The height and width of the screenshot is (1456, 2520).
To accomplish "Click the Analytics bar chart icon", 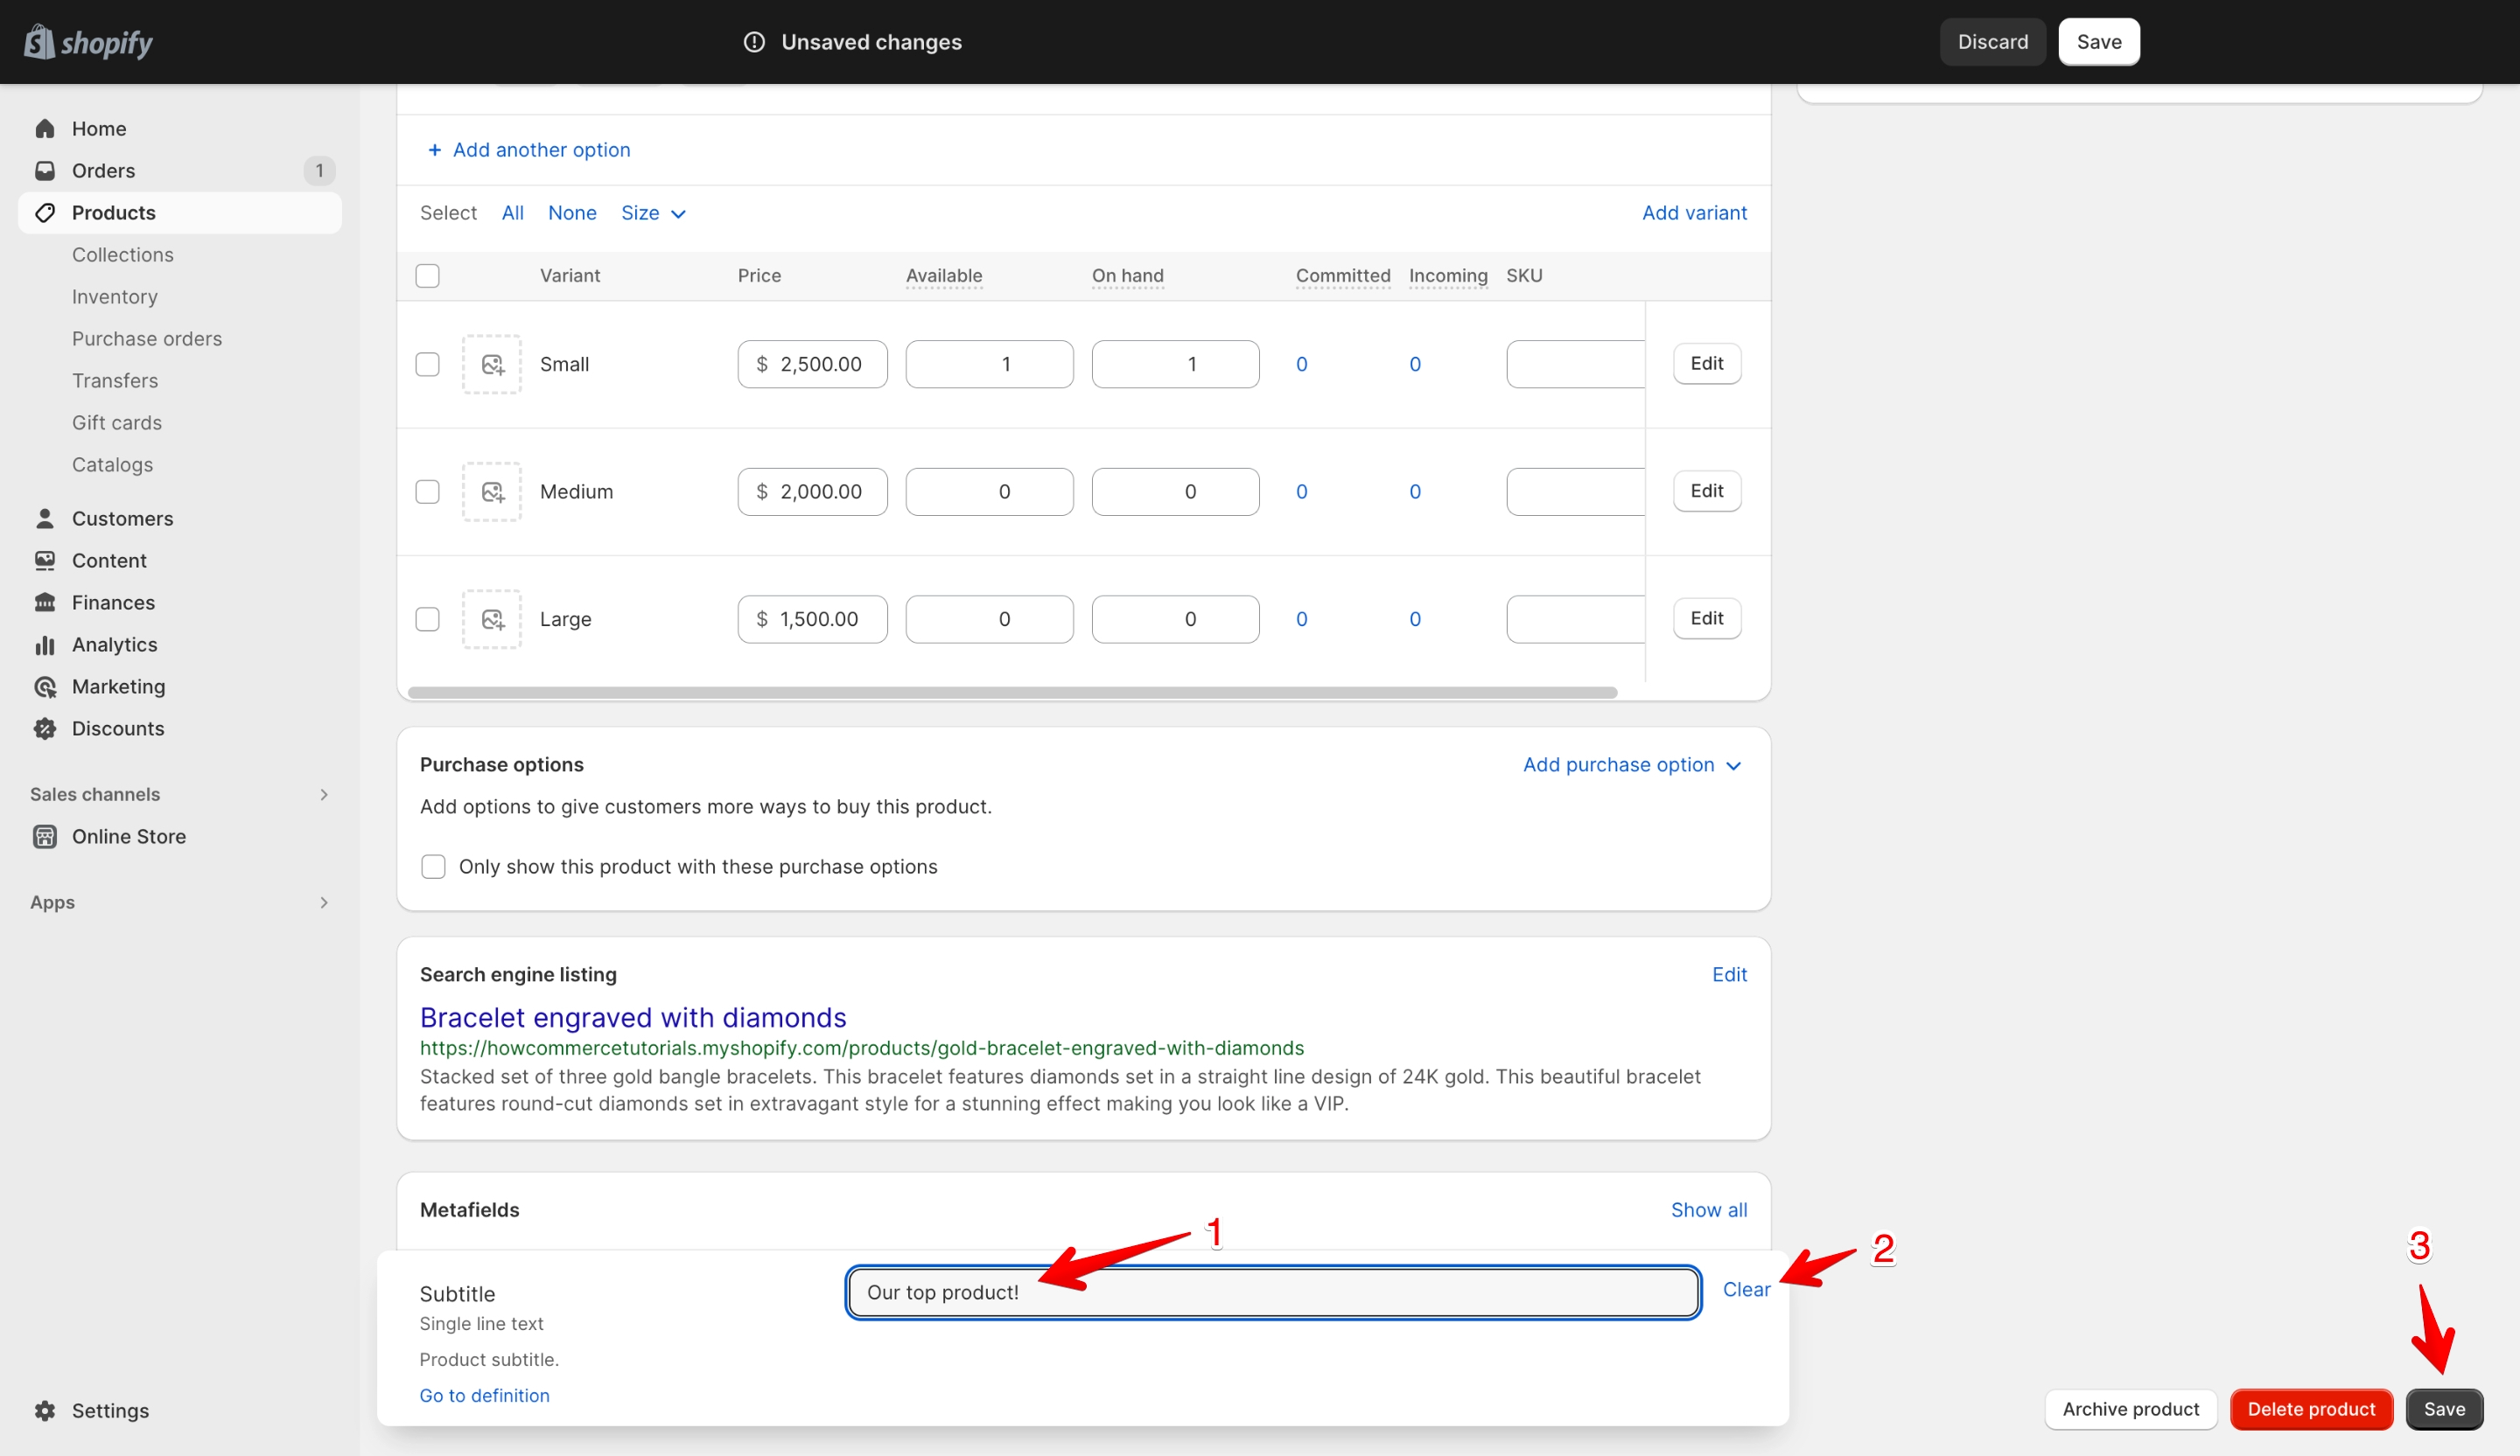I will click(x=45, y=644).
